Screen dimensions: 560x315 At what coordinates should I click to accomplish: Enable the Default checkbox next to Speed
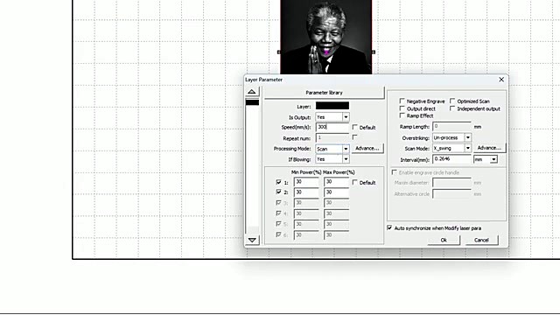tap(354, 127)
